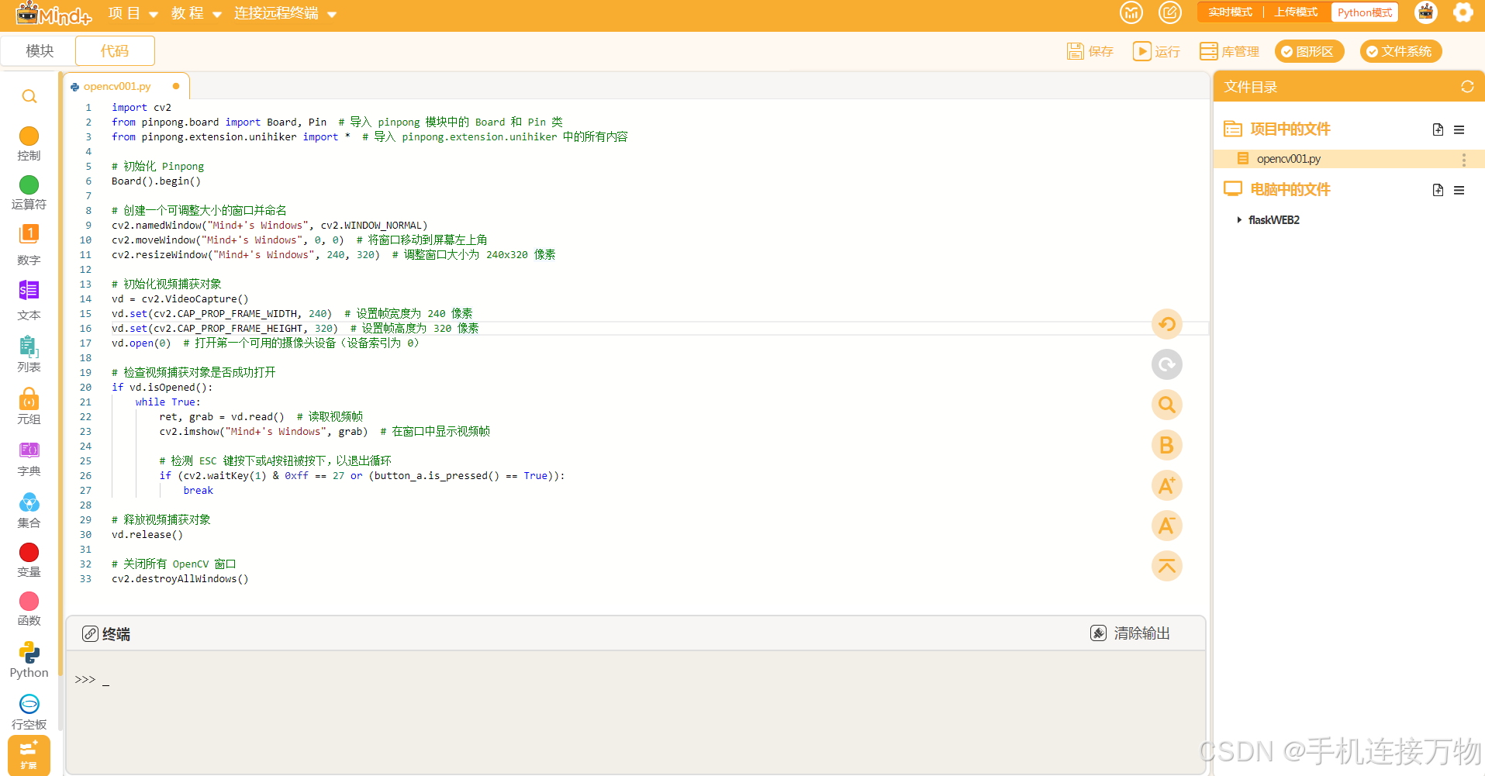
Task: Toggle the 图形区 panel visibility
Action: coord(1309,51)
